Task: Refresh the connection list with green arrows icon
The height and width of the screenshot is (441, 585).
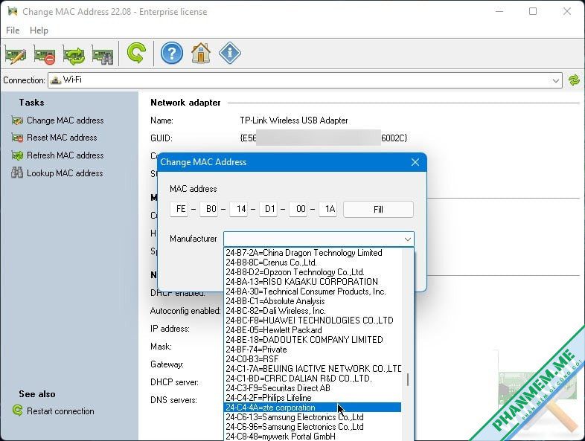Action: [x=574, y=80]
